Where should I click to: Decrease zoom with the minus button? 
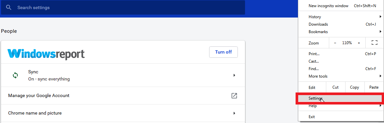tap(335, 43)
